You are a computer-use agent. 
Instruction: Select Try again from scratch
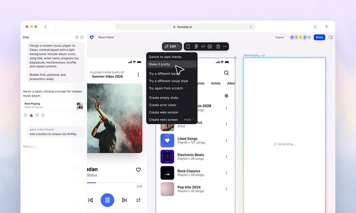click(172, 88)
